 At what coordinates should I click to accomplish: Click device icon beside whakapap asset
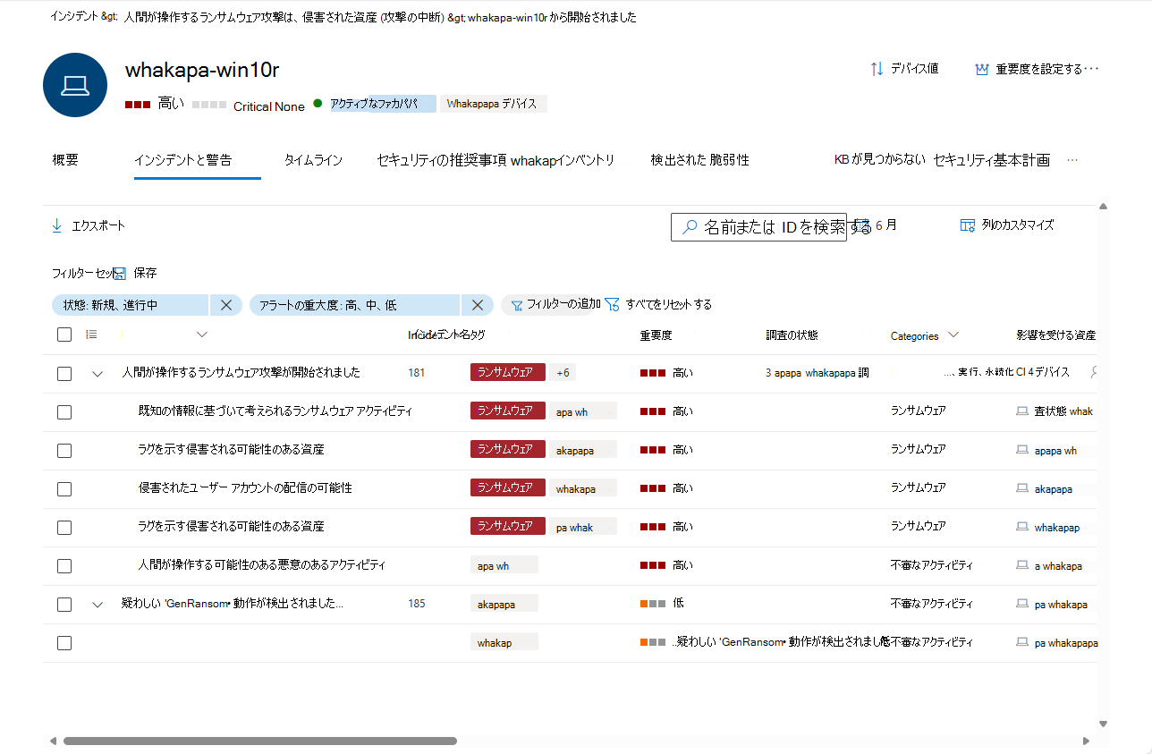point(1022,527)
